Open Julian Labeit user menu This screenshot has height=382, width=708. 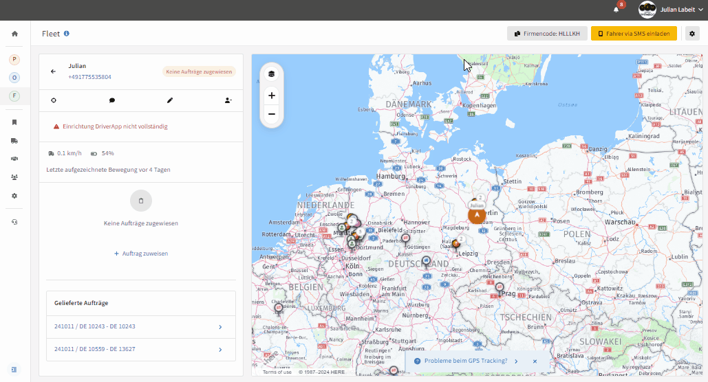point(682,10)
